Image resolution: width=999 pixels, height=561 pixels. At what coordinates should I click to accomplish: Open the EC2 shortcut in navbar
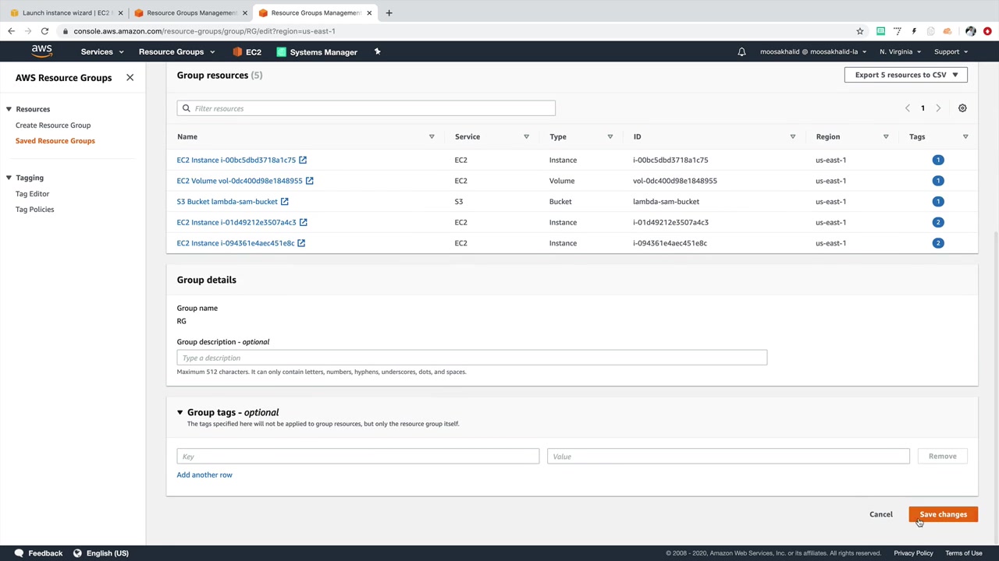[247, 51]
